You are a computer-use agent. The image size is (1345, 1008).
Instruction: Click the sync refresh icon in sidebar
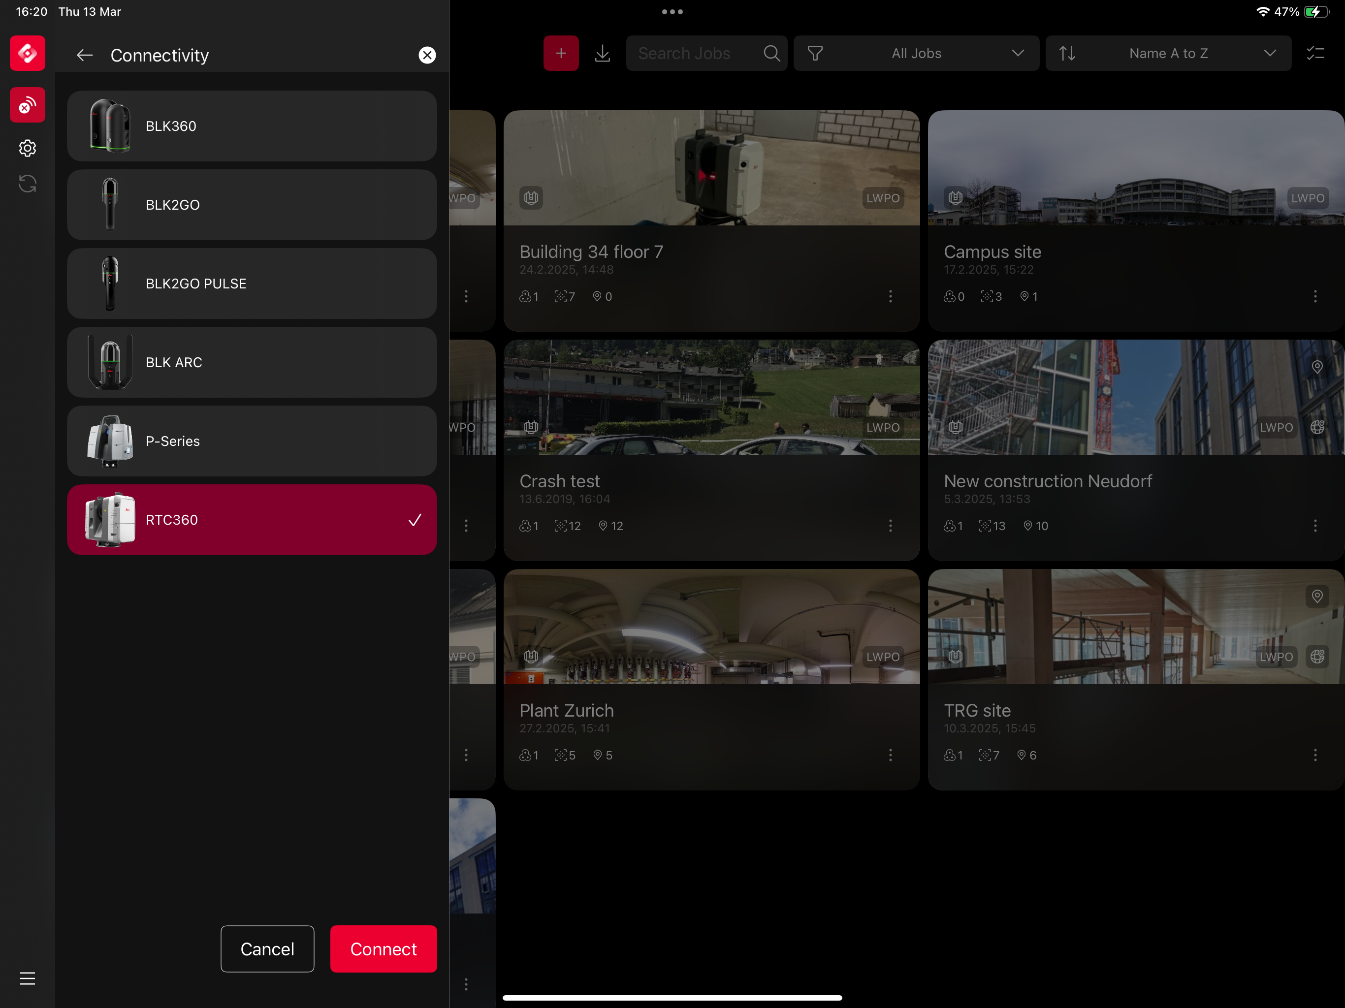28,184
